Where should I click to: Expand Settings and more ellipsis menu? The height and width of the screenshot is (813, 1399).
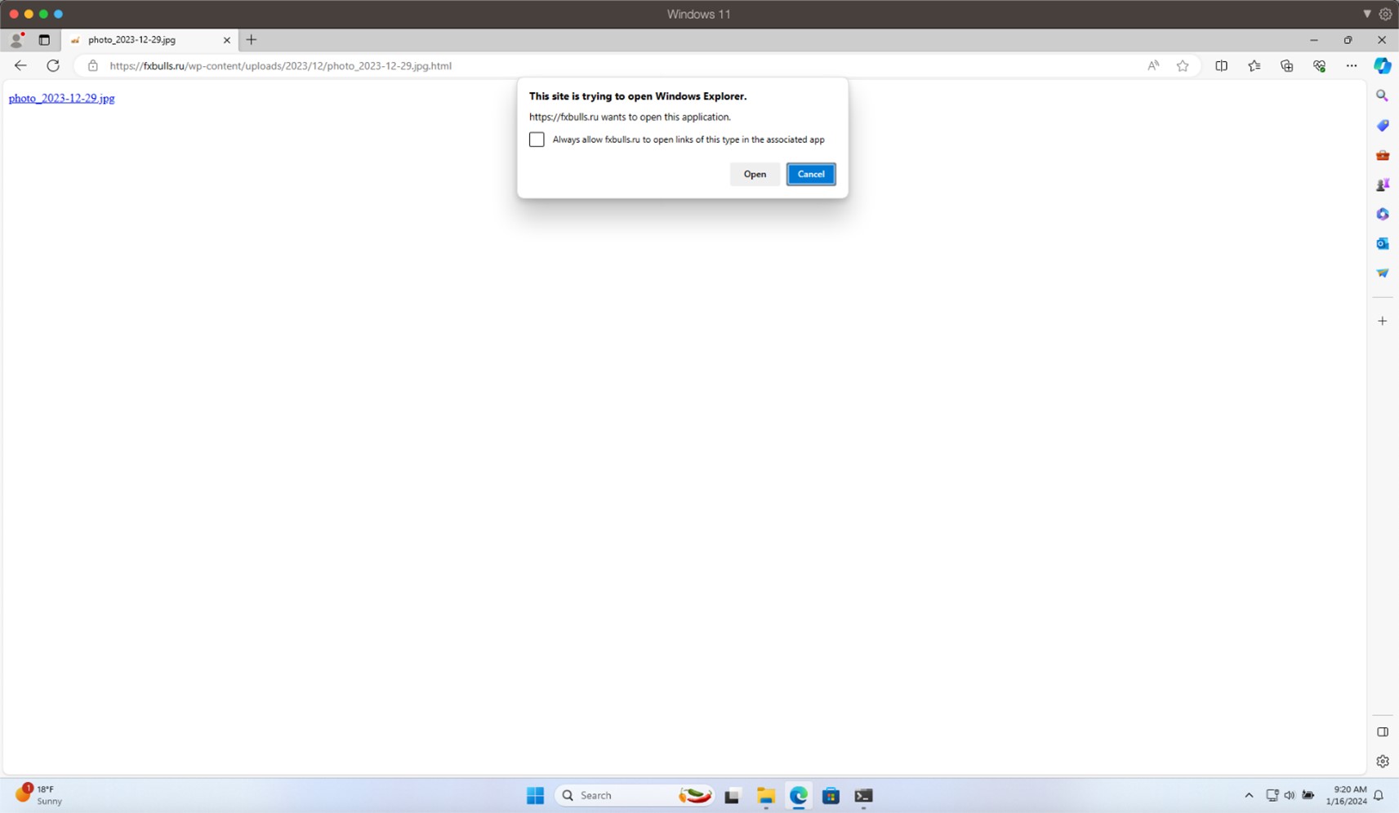(x=1351, y=65)
